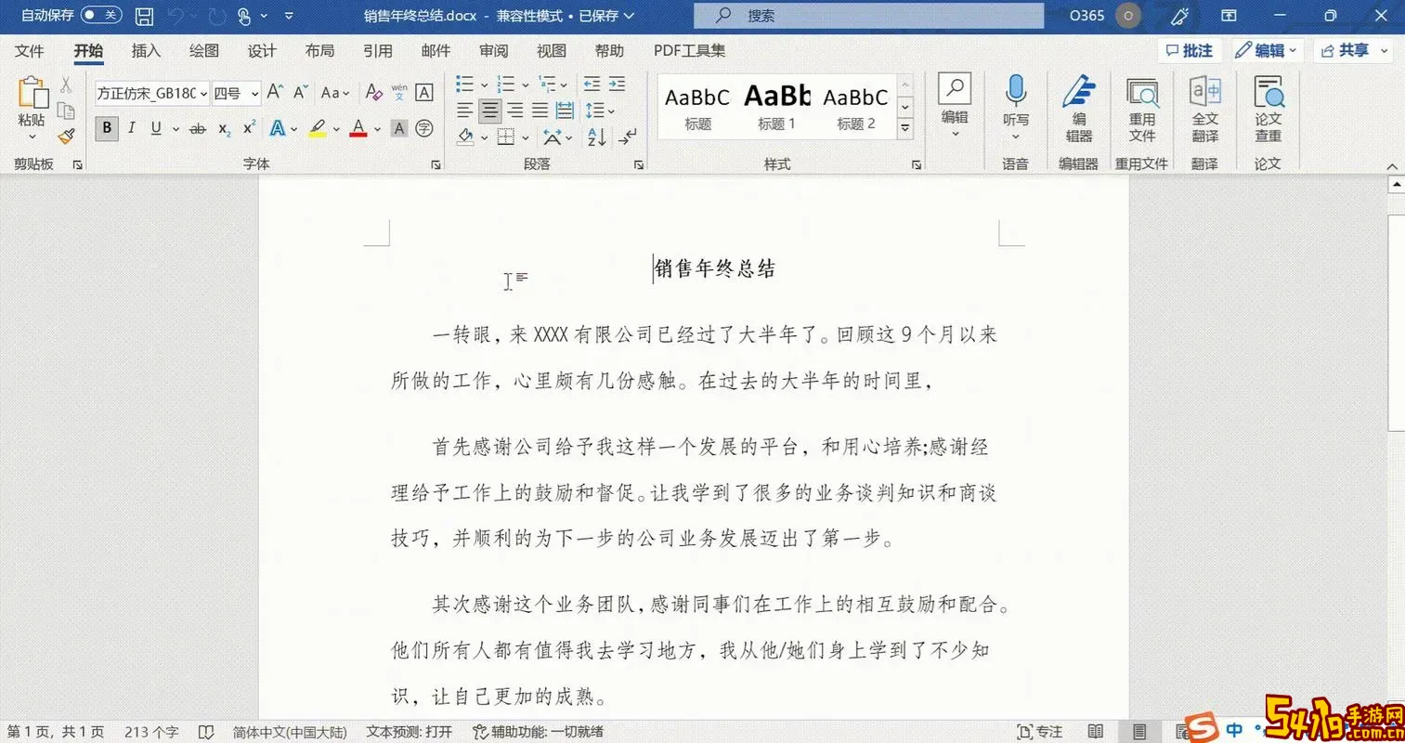Toggle Bold formatting

point(107,128)
